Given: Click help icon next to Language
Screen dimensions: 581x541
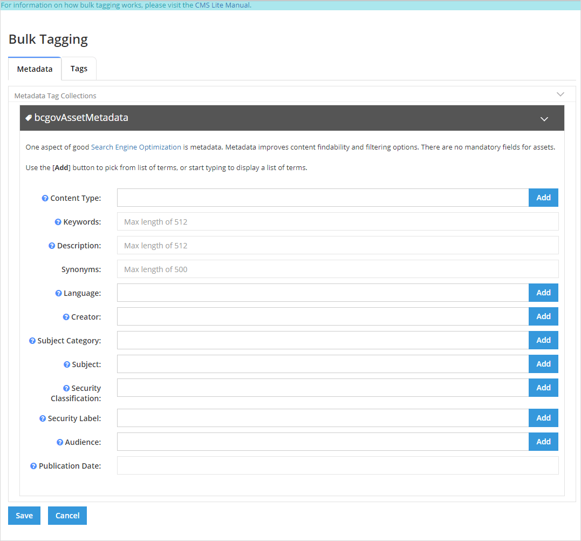Looking at the screenshot, I should [59, 293].
